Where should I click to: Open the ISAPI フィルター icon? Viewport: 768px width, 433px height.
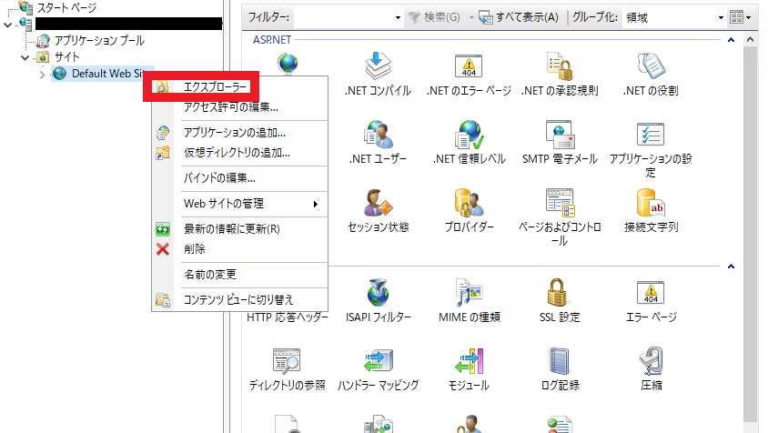(x=378, y=293)
